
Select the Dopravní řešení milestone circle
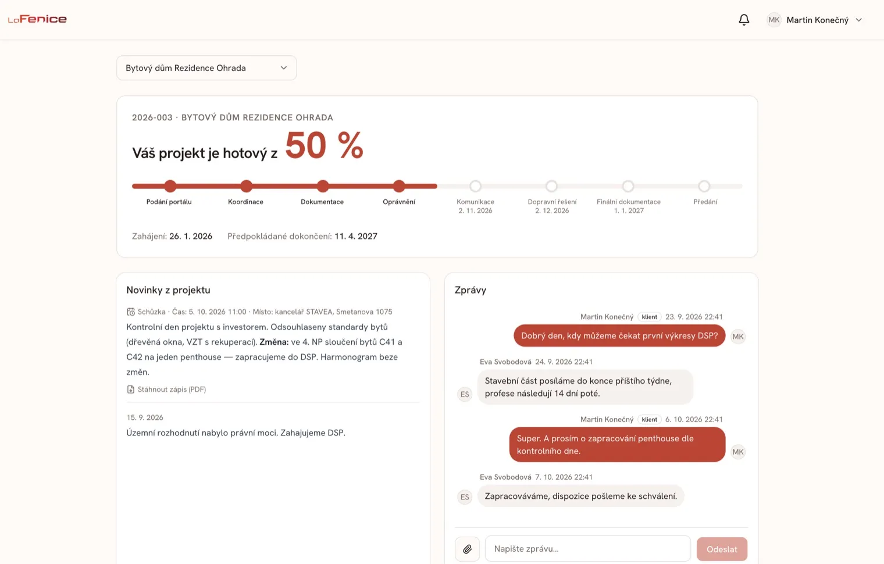point(552,186)
